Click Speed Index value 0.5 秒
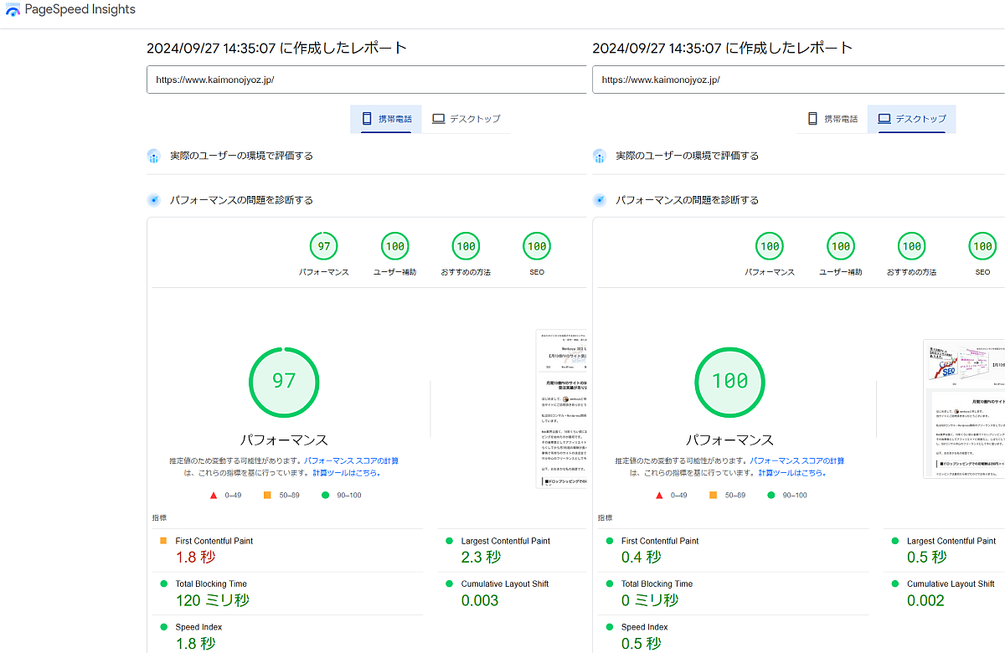The width and height of the screenshot is (1005, 653). 642,643
